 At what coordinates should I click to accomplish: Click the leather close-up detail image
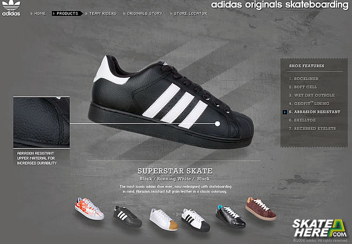click(42, 122)
